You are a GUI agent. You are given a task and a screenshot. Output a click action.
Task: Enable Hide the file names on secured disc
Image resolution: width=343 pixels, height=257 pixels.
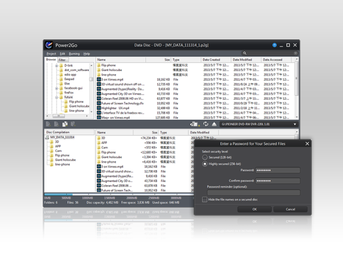coord(205,199)
